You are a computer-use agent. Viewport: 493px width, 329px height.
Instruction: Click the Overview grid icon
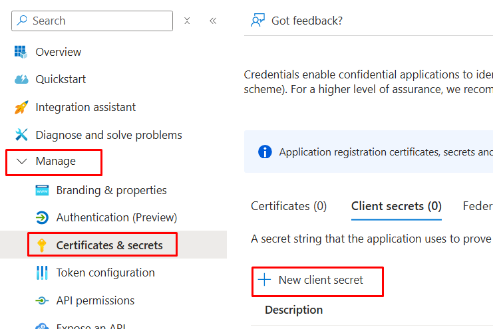(21, 52)
